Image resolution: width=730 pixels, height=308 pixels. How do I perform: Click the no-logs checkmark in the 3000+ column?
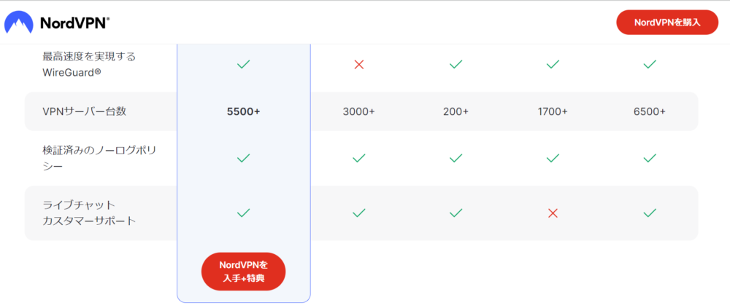point(358,158)
